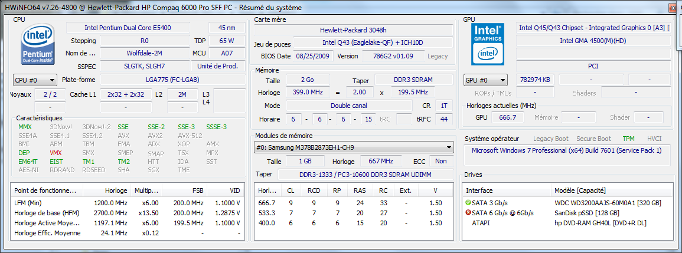Click the FSB column header
The height and width of the screenshot is (253, 682).
(x=185, y=191)
